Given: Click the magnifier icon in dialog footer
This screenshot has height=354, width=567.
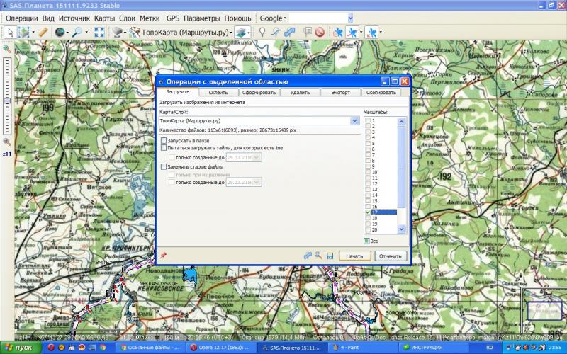Looking at the screenshot, I should tap(318, 255).
